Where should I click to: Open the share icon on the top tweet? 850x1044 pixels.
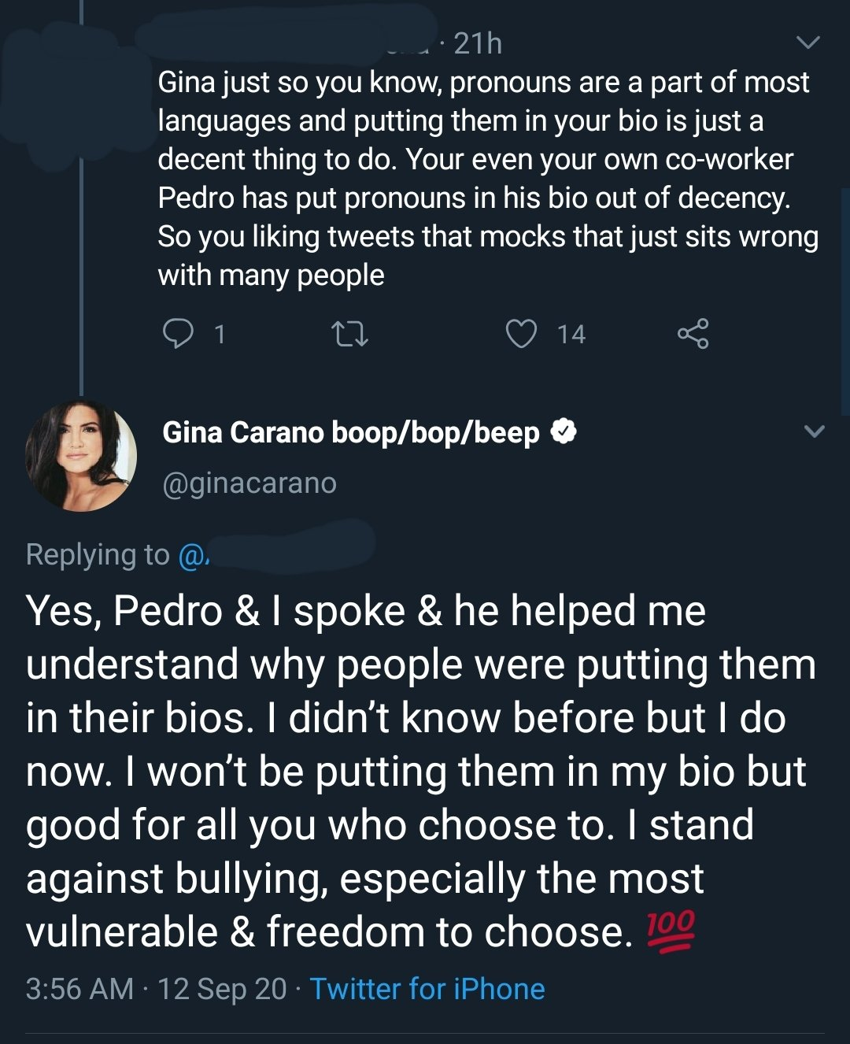[x=693, y=334]
